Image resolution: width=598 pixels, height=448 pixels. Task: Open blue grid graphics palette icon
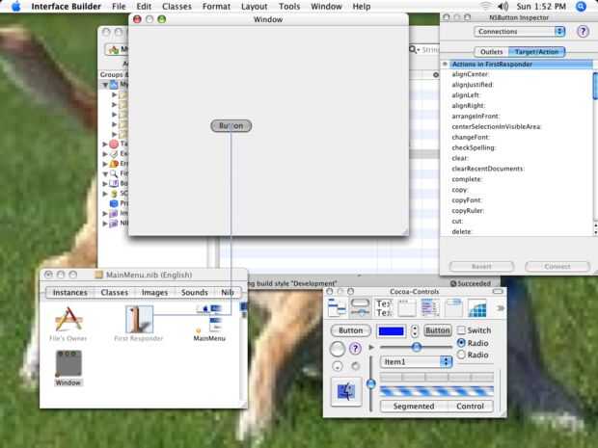pyautogui.click(x=476, y=307)
